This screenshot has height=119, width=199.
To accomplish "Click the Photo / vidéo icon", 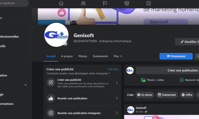I will 143,80.
